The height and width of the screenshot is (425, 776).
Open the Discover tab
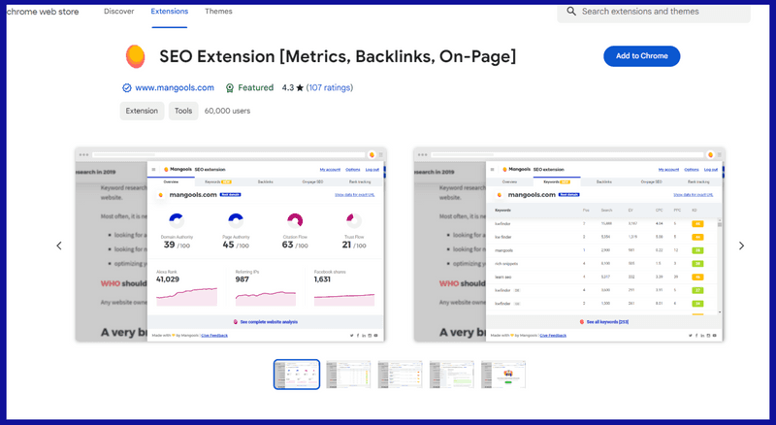point(119,12)
